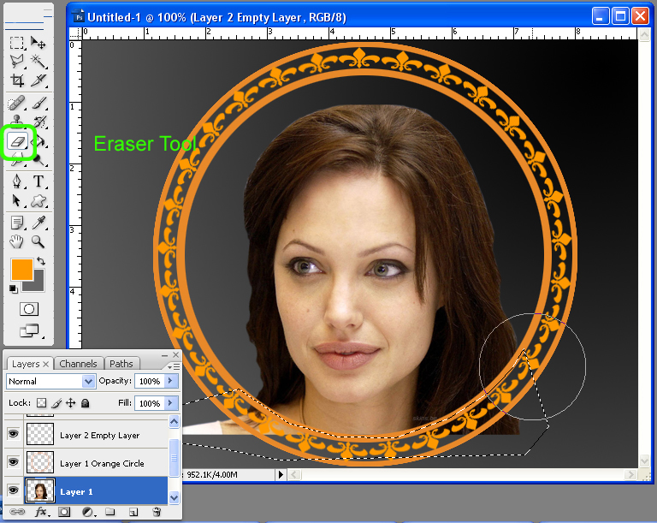The height and width of the screenshot is (523, 657).
Task: Select the Clone Stamp tool
Action: (x=17, y=121)
